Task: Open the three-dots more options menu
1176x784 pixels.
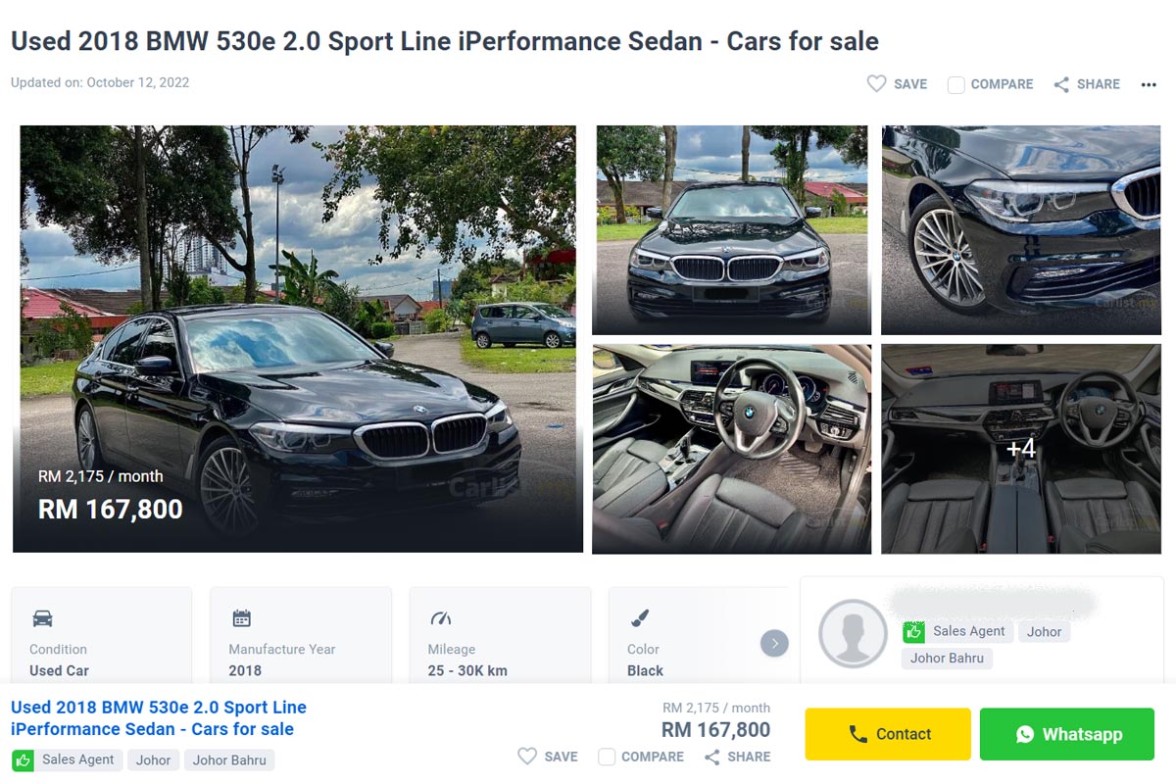Action: point(1149,84)
